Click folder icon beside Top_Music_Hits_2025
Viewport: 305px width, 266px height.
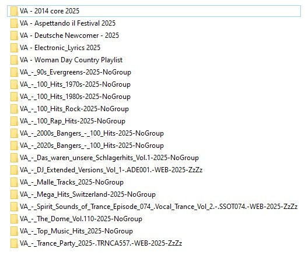tap(14, 231)
